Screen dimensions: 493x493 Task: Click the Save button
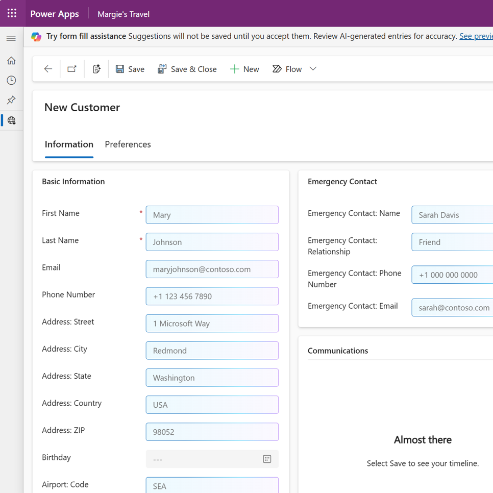tap(130, 69)
